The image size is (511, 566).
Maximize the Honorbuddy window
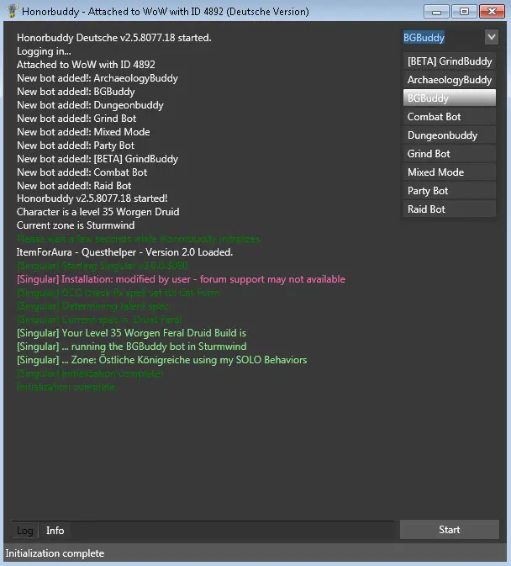click(462, 11)
